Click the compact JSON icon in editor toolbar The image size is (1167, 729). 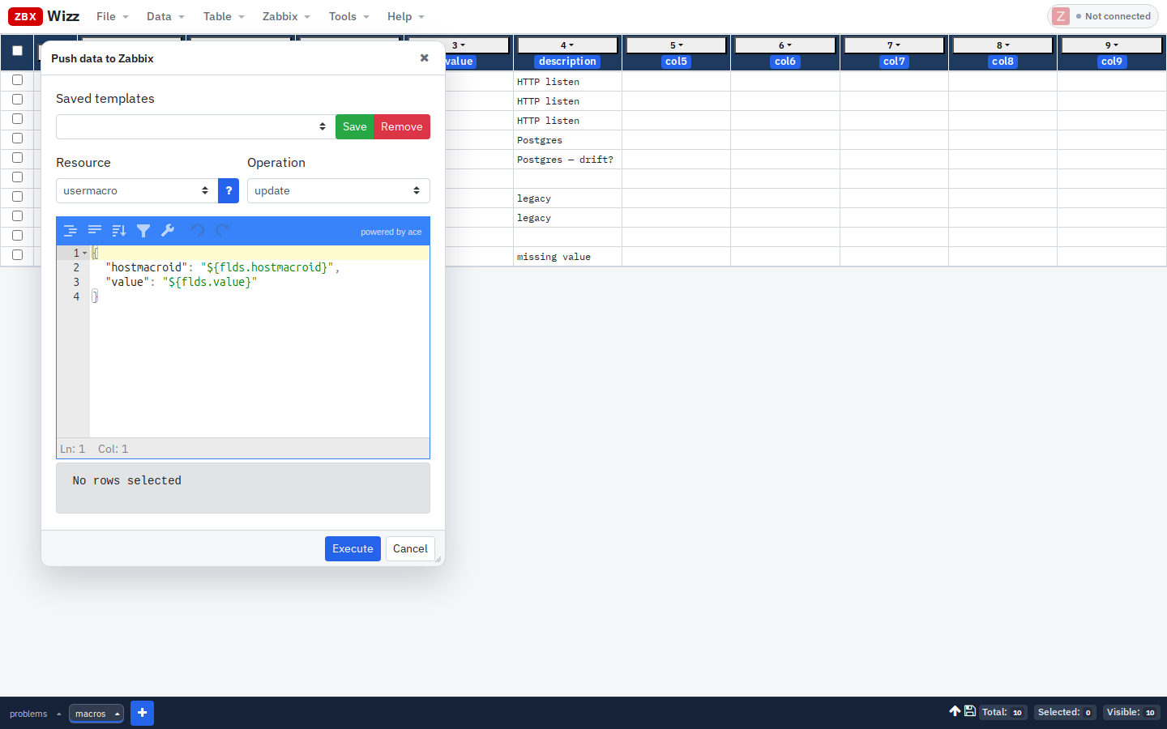tap(95, 231)
